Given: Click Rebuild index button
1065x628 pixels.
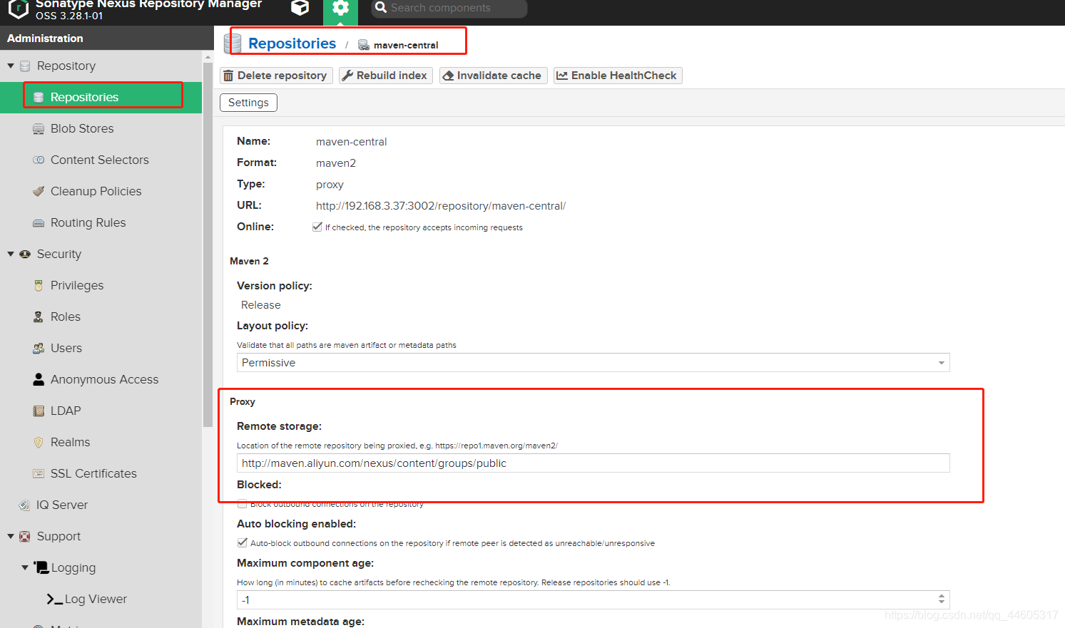Looking at the screenshot, I should click(x=386, y=76).
